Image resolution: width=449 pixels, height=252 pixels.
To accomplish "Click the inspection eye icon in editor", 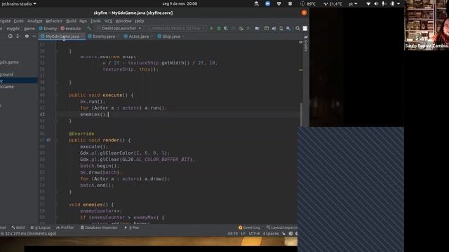I will [301, 42].
